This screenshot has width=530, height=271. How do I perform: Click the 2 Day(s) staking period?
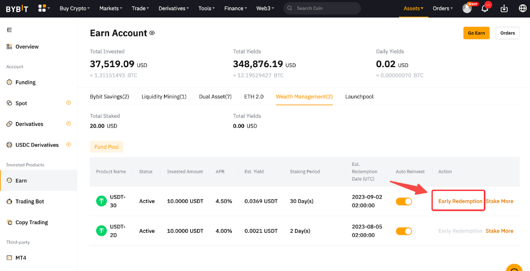(x=300, y=231)
